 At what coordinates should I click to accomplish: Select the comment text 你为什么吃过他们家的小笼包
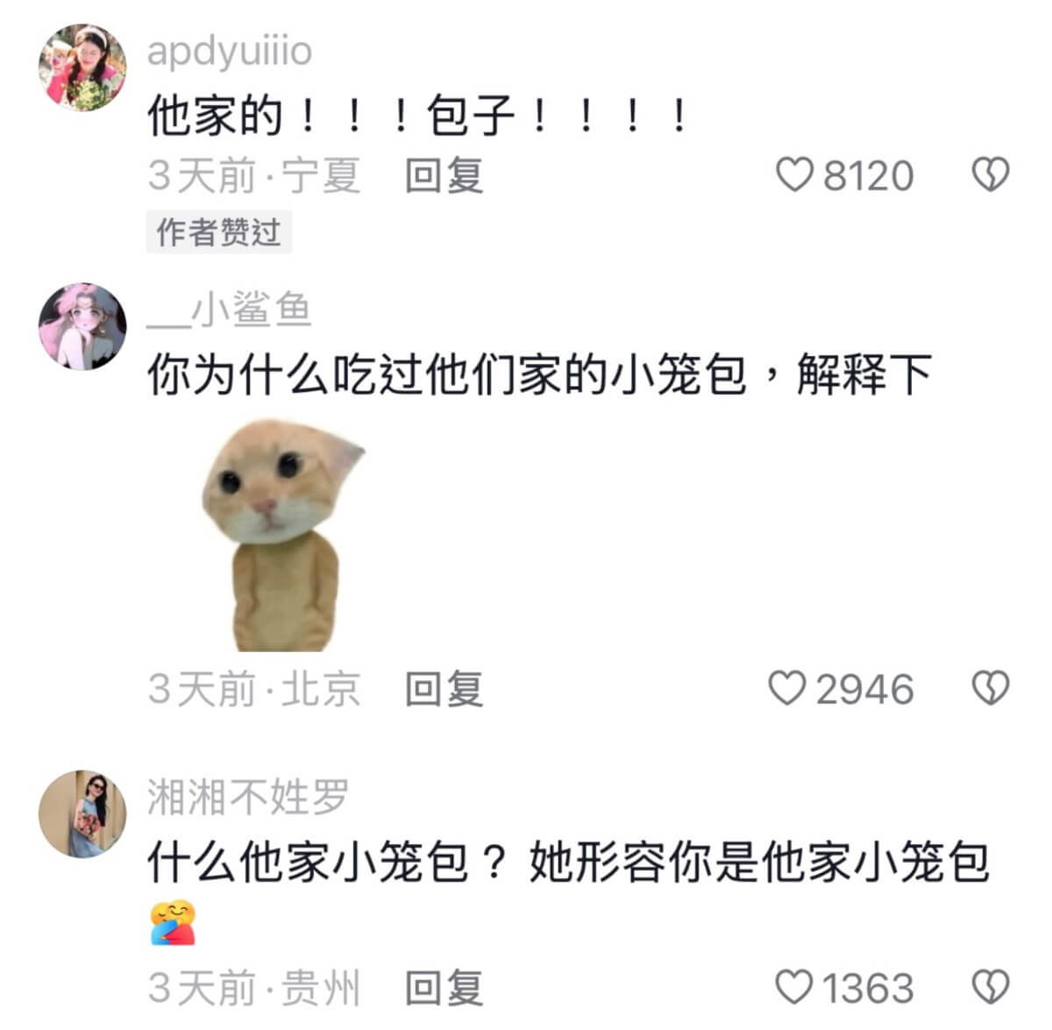[446, 374]
